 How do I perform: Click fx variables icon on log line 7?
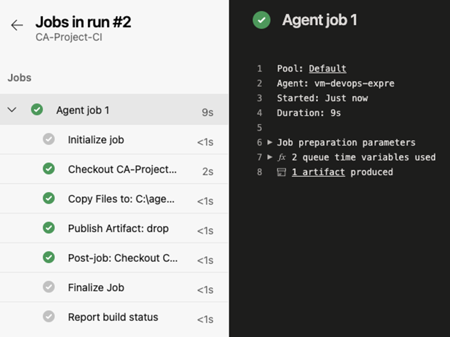(x=282, y=157)
